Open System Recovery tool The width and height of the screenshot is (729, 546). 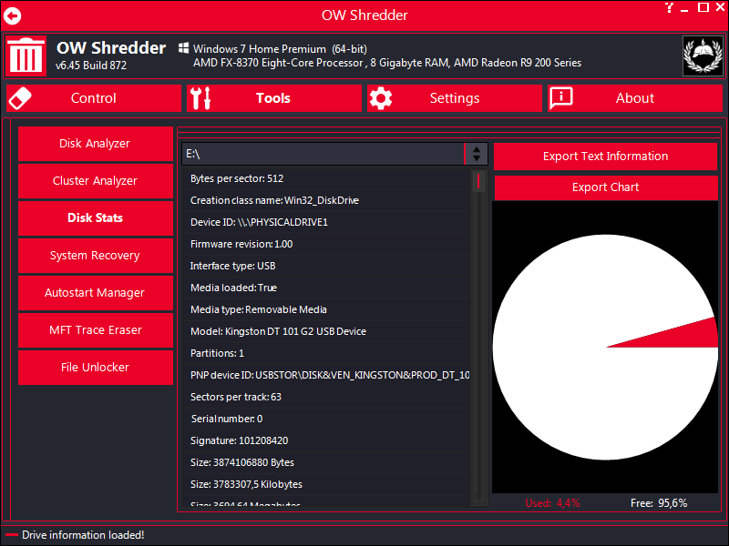(96, 256)
